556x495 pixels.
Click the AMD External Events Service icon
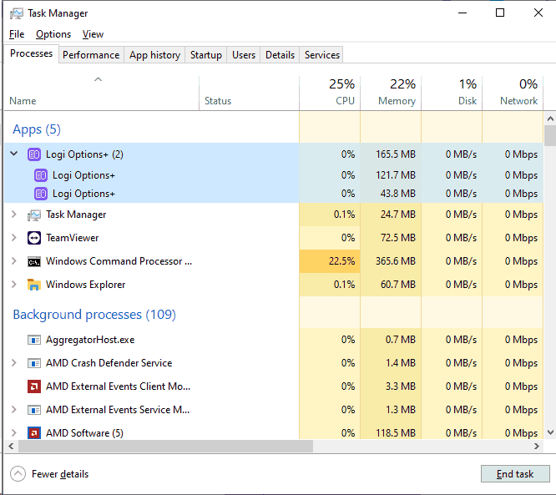pyautogui.click(x=34, y=410)
